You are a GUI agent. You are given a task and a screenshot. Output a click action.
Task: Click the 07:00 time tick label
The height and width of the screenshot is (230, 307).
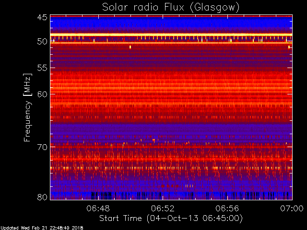(292, 208)
